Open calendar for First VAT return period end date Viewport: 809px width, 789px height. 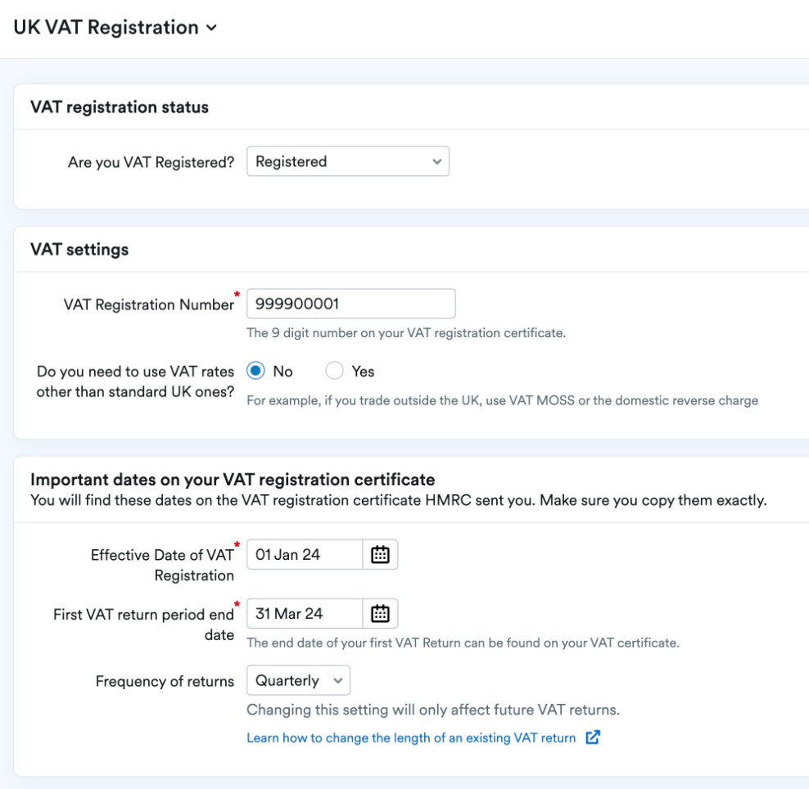[x=380, y=613]
